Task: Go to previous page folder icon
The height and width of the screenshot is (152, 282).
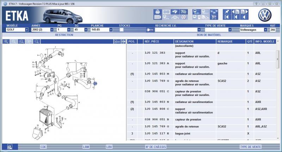Action: (x=235, y=12)
